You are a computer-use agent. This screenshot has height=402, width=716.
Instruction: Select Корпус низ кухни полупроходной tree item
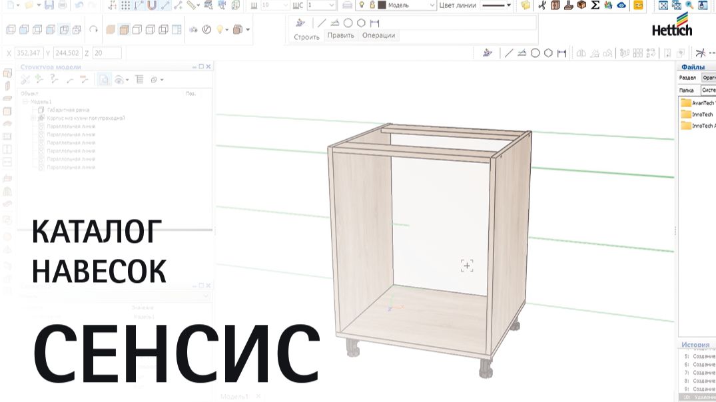pos(86,118)
